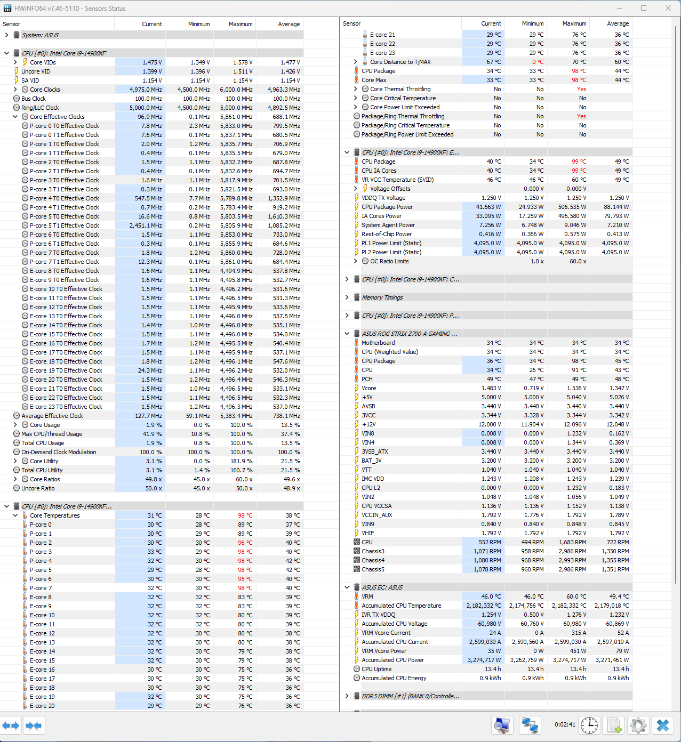The width and height of the screenshot is (681, 742).
Task: Expand the Core Usage node
Action: pos(15,425)
